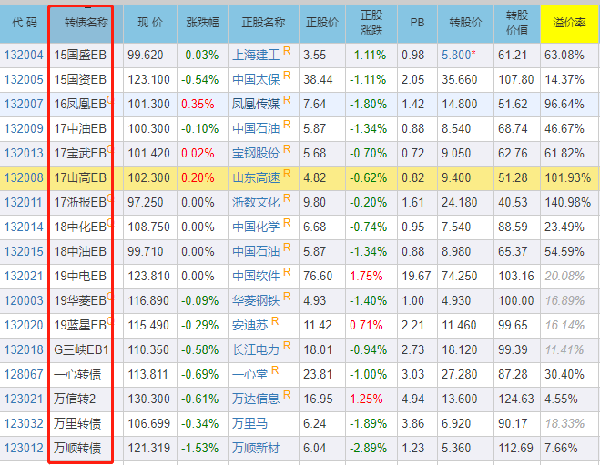Select the bond name 万里转债
The width and height of the screenshot is (600, 465).
77,423
